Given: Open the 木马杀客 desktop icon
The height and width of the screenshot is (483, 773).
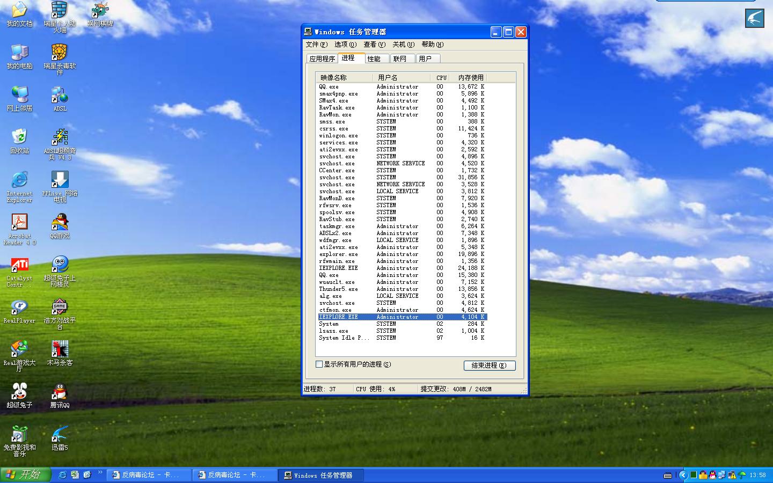Looking at the screenshot, I should pos(60,350).
